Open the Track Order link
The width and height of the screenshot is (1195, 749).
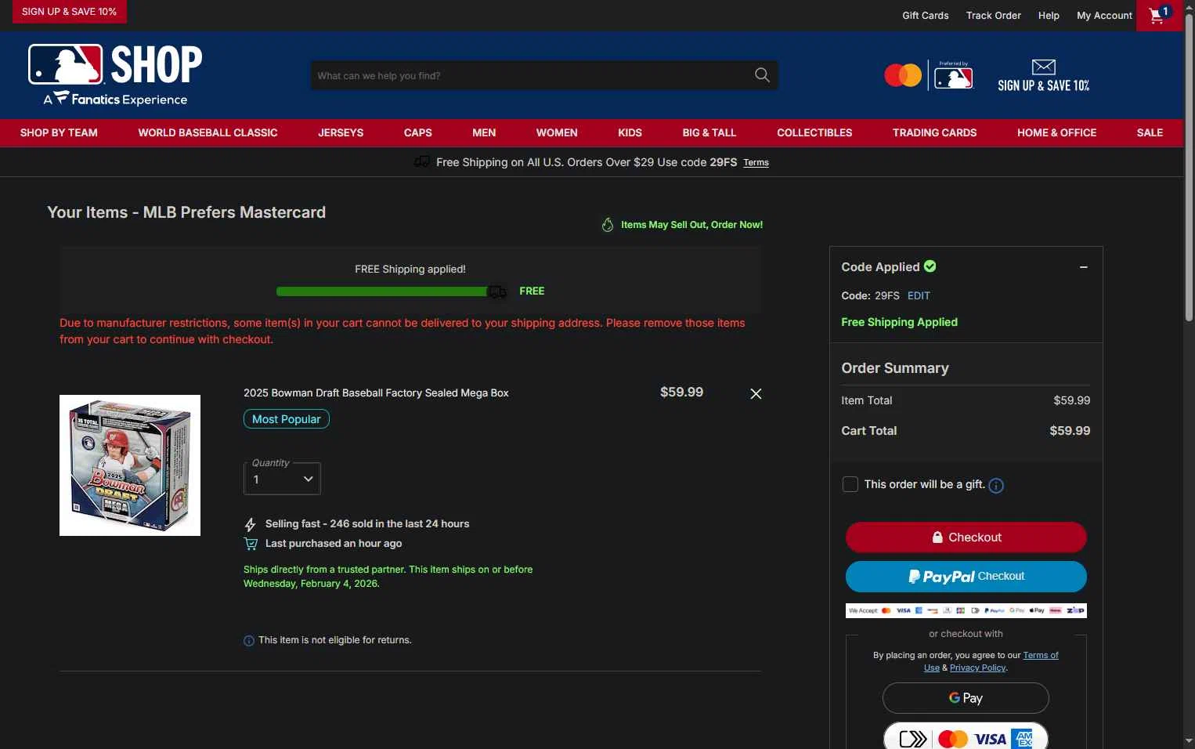[x=993, y=16]
